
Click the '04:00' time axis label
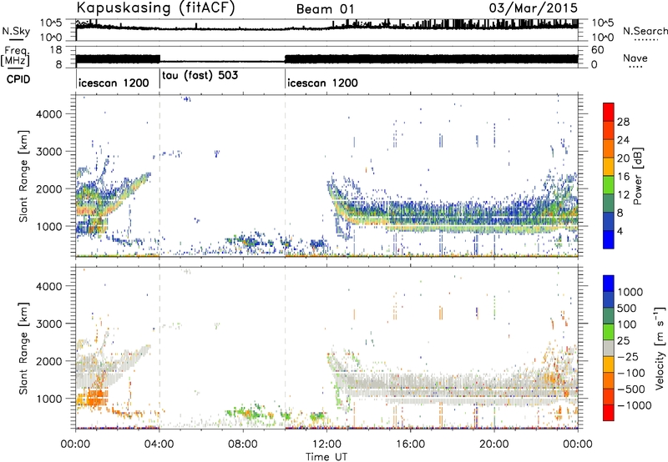(159, 444)
